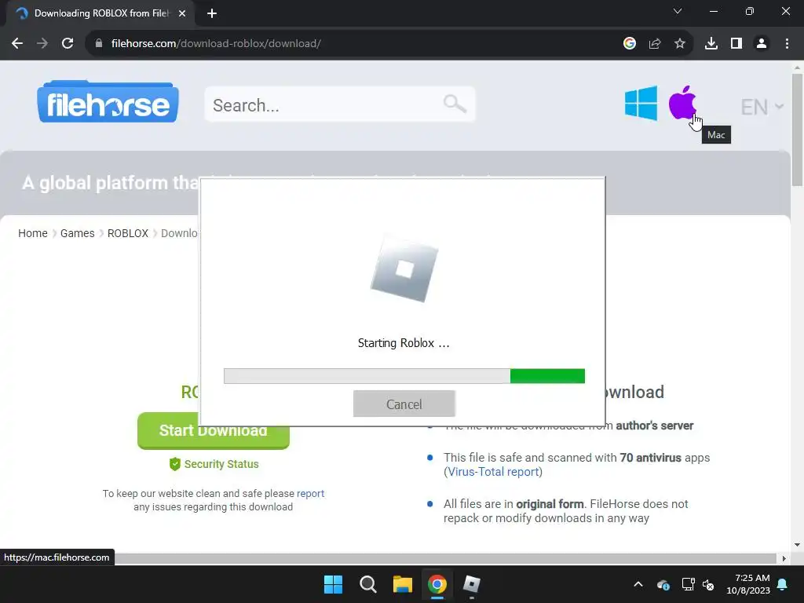Image resolution: width=804 pixels, height=603 pixels.
Task: Show hidden tray icons chevron
Action: [x=638, y=584]
